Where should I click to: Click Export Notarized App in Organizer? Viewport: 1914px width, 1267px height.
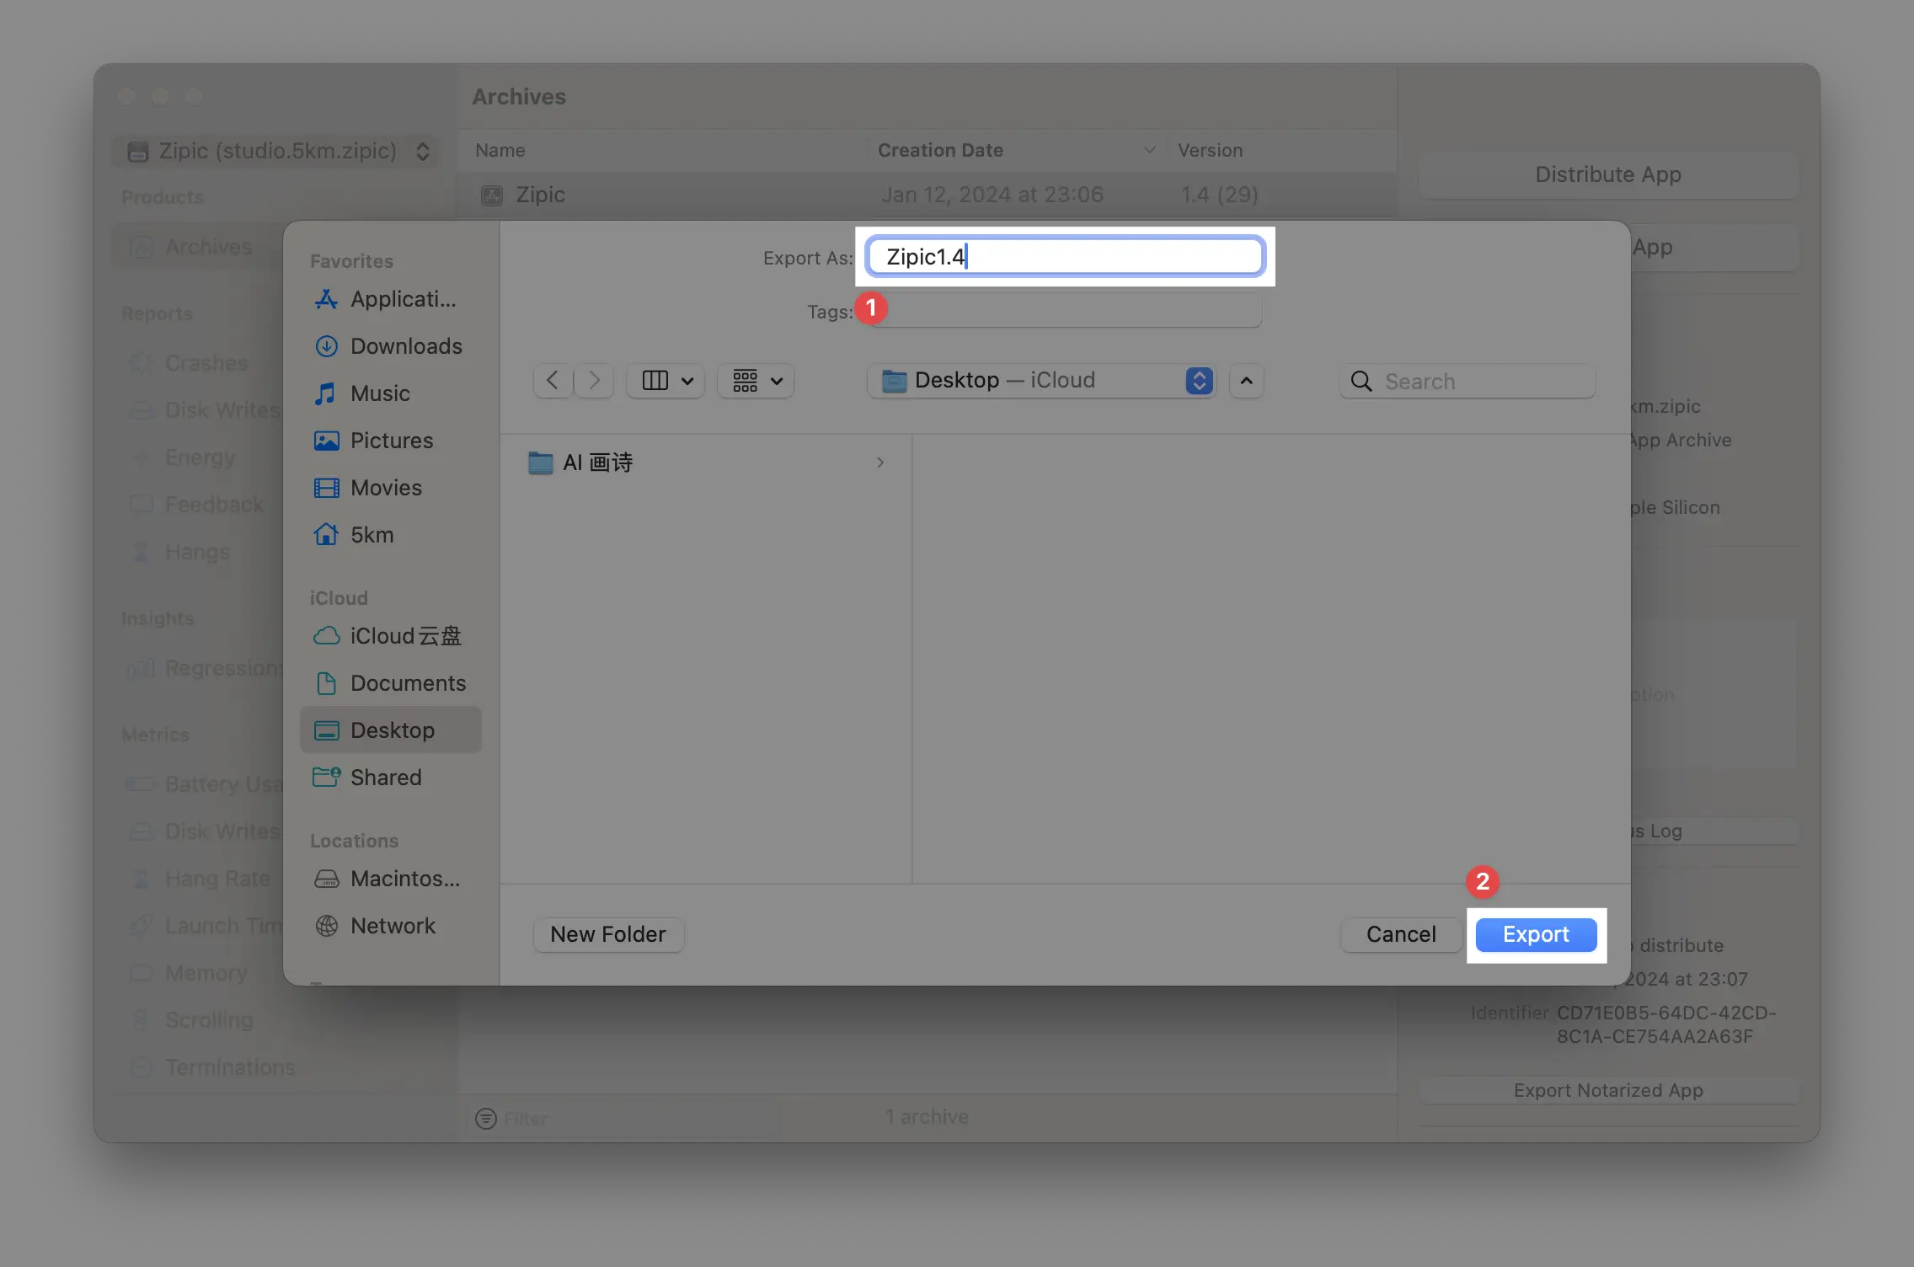tap(1607, 1090)
